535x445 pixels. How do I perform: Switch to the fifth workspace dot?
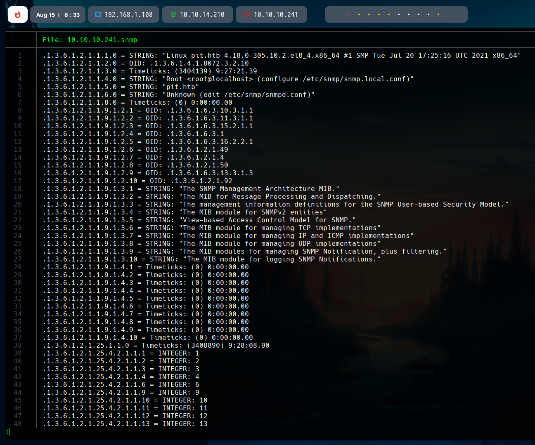coord(389,14)
